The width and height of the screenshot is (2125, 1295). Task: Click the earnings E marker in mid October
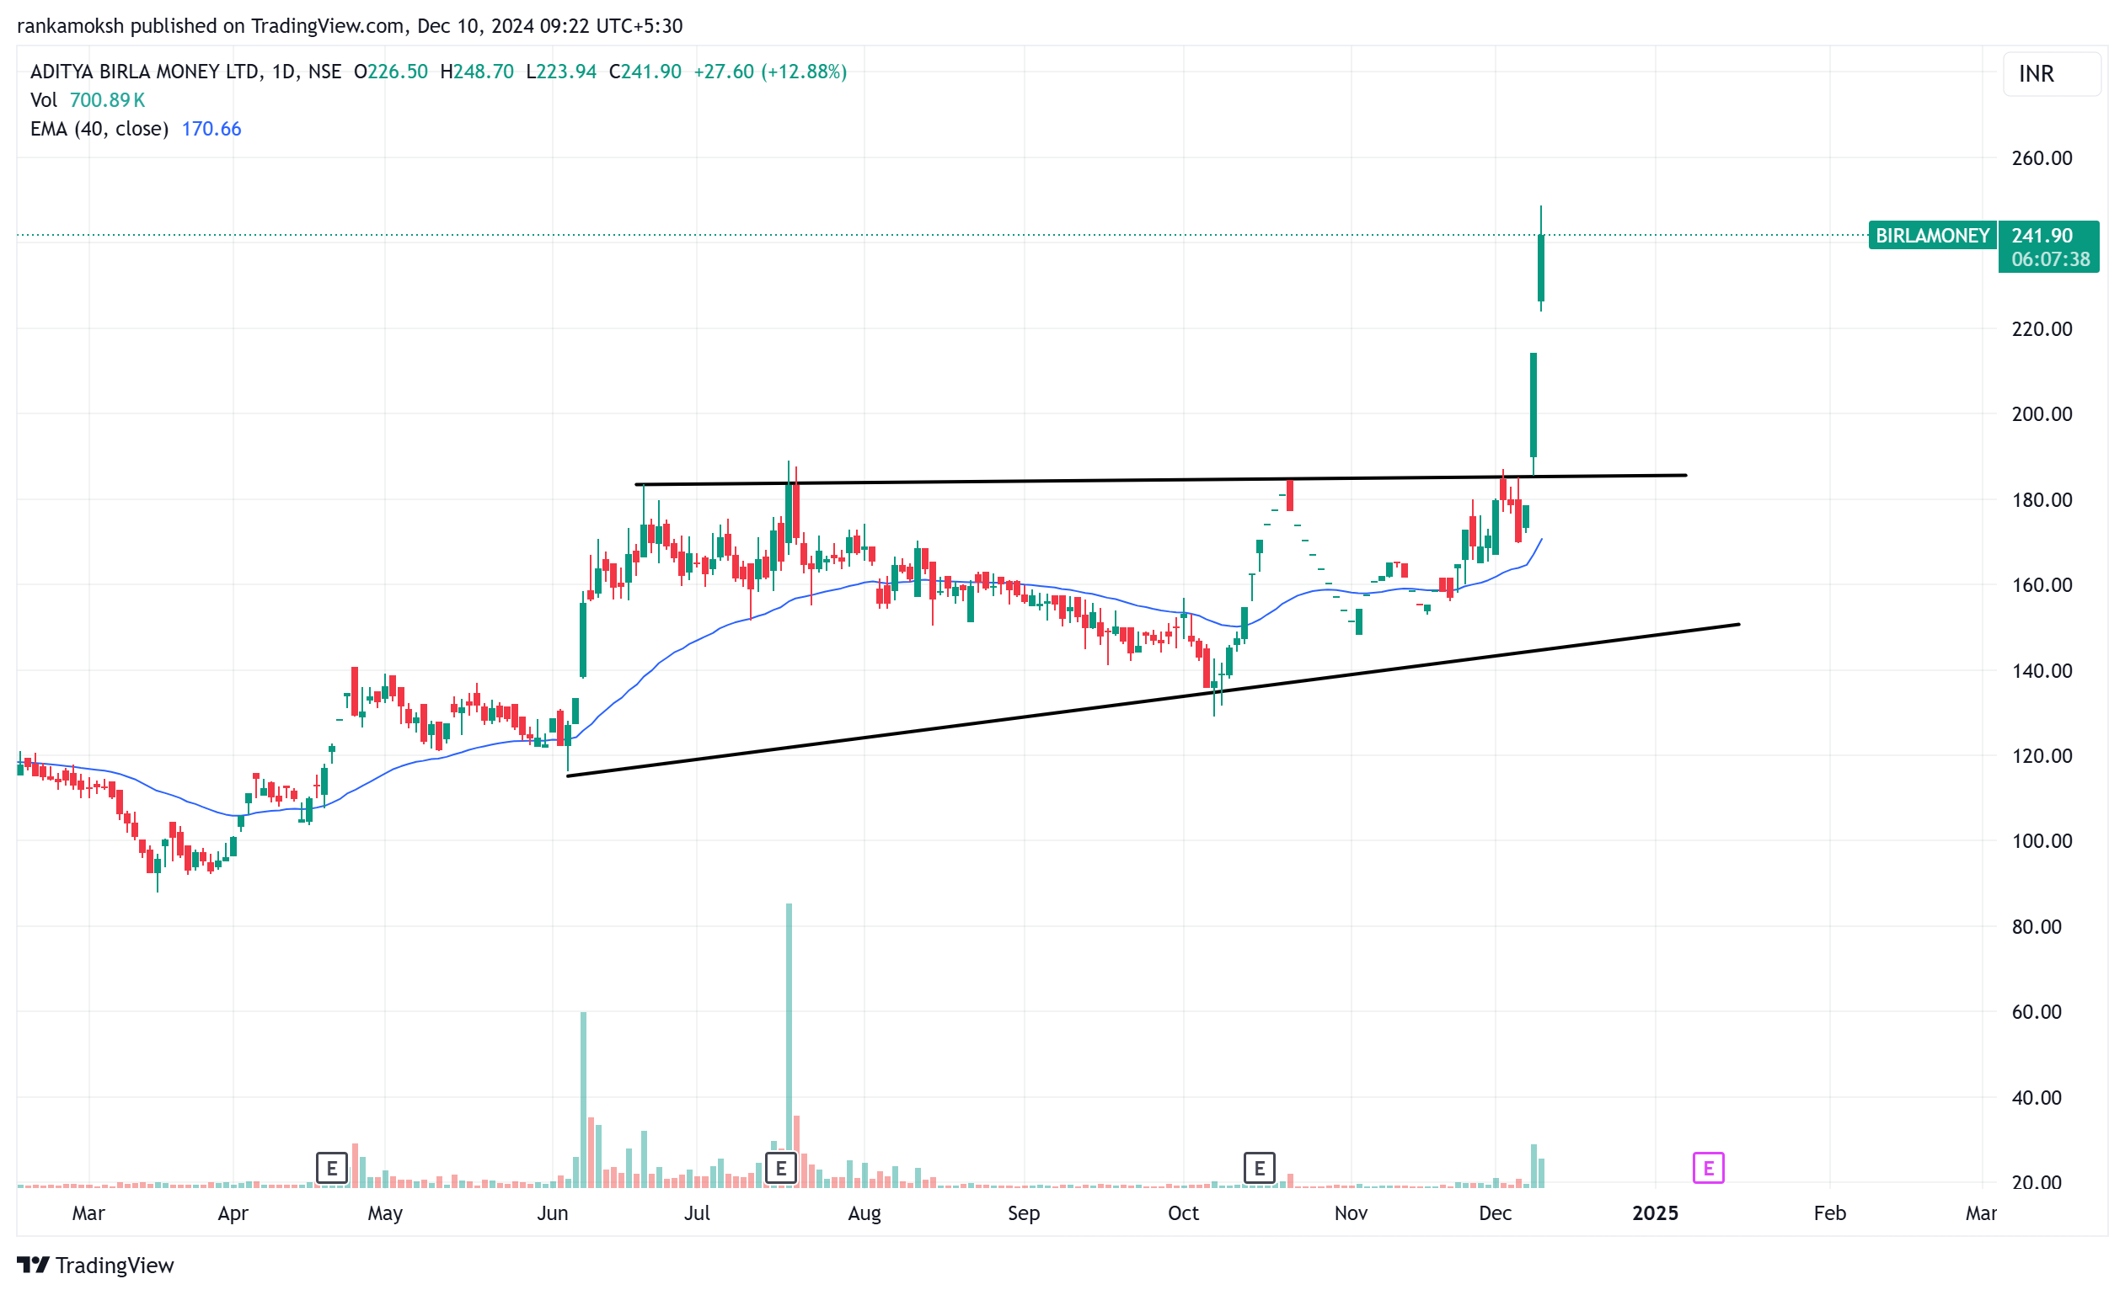[x=1259, y=1169]
